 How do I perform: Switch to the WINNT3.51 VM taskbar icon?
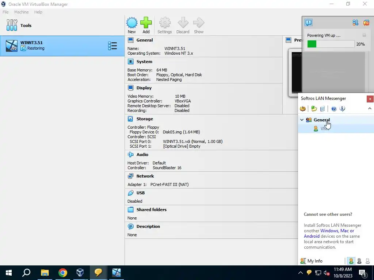click(x=117, y=273)
